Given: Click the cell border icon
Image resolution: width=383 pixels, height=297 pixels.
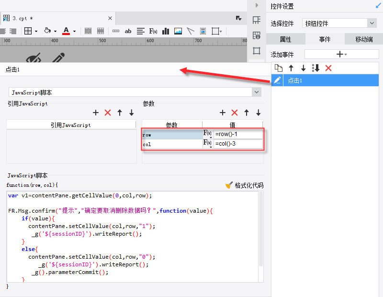Looking at the screenshot, I should pos(28,31).
